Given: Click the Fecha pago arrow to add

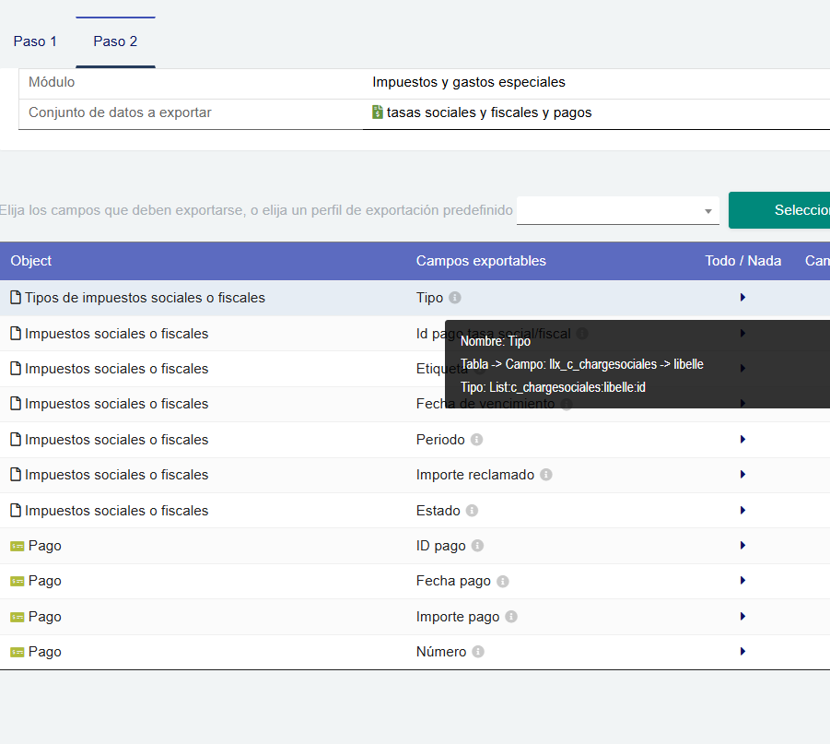Looking at the screenshot, I should [x=742, y=581].
